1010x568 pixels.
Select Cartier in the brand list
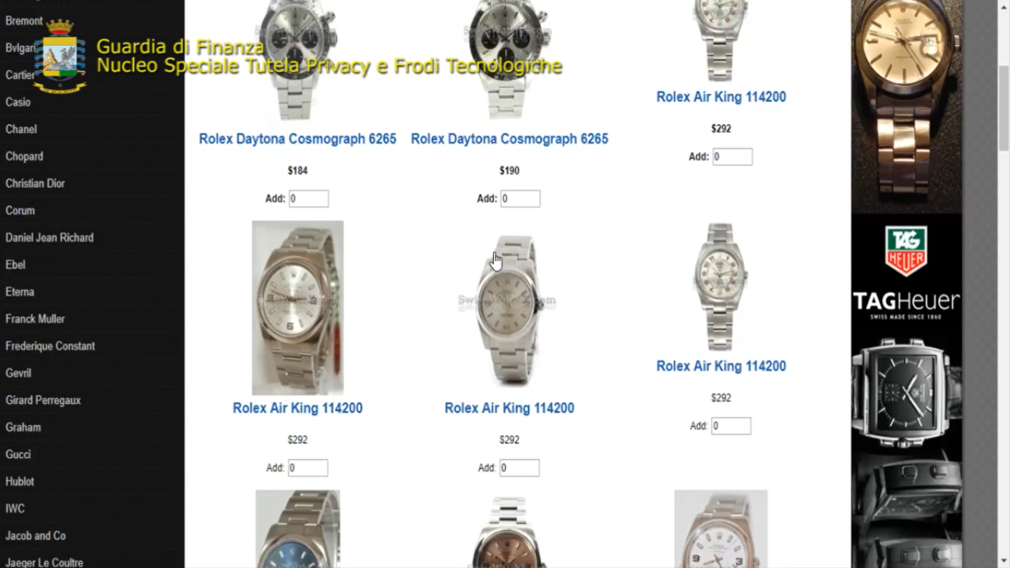pyautogui.click(x=21, y=75)
